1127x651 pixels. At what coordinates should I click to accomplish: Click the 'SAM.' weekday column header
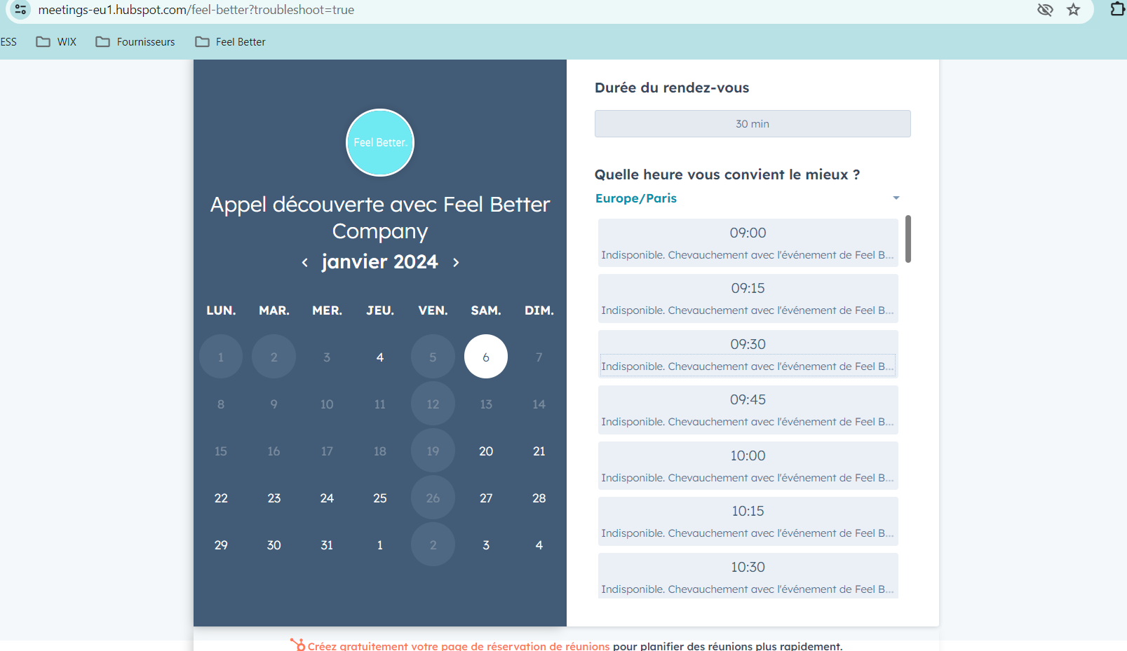486,310
